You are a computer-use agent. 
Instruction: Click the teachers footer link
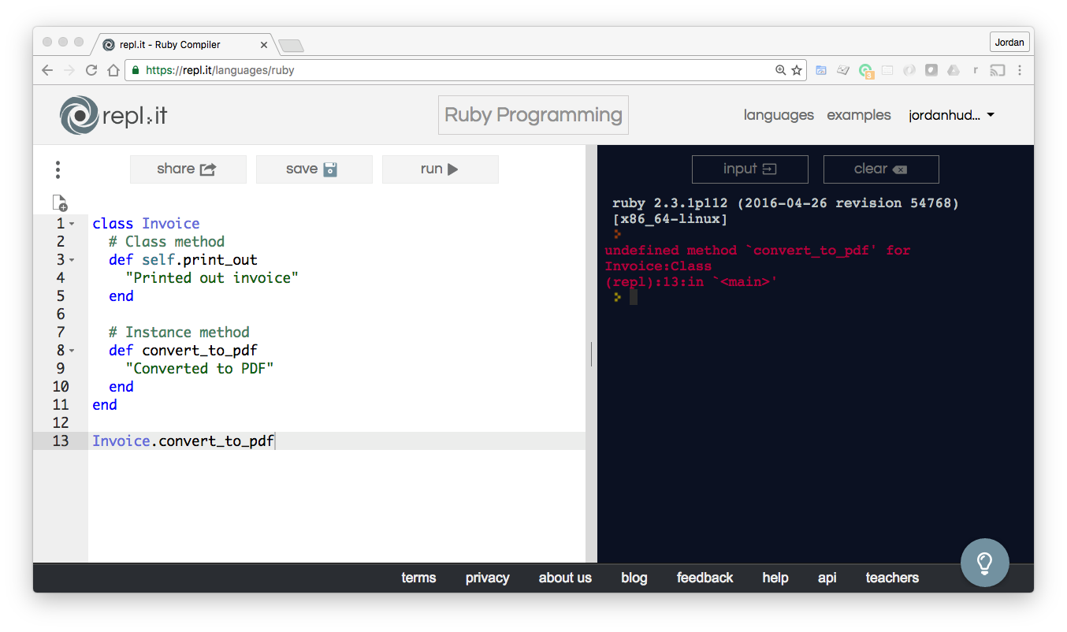click(x=891, y=578)
